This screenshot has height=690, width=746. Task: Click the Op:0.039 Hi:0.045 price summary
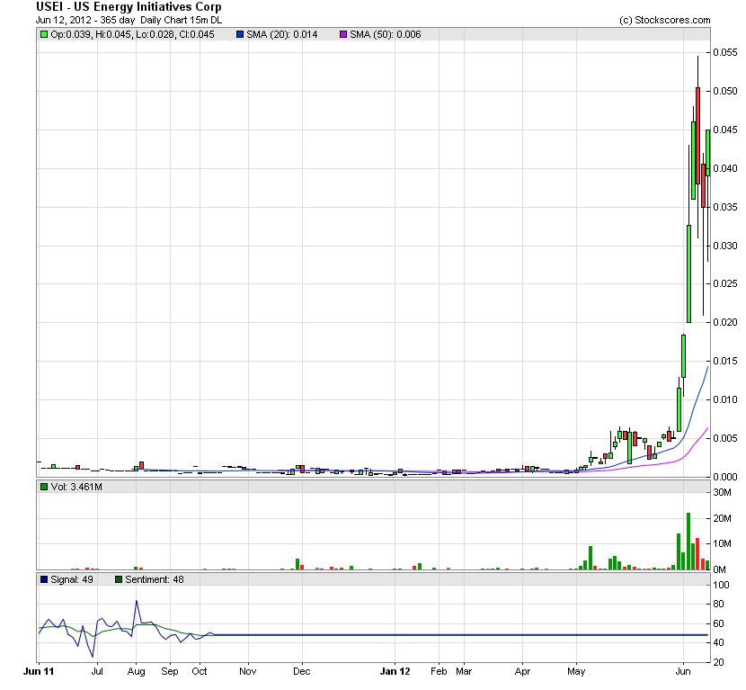(x=132, y=34)
